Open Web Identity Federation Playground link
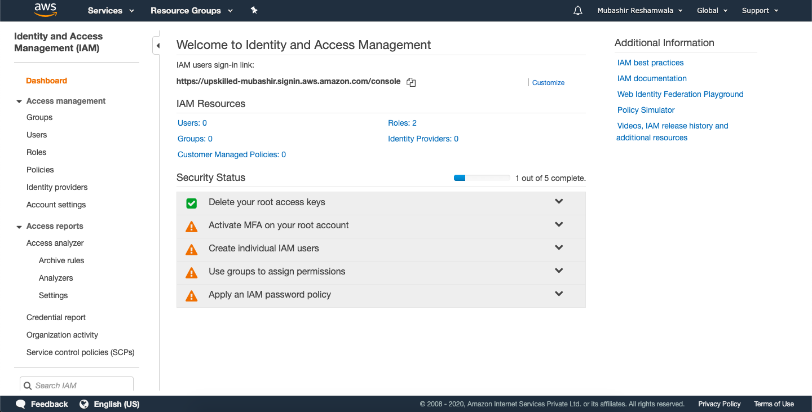Screen dimensions: 812x412 click(x=681, y=94)
